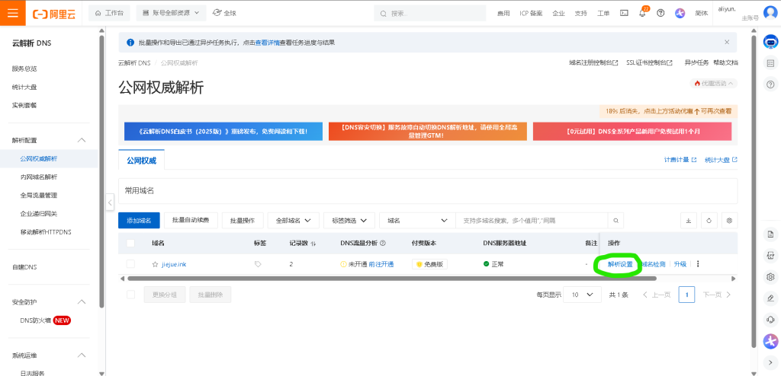Switch to the 公网权威 tab
This screenshot has height=376, width=781.
[141, 160]
